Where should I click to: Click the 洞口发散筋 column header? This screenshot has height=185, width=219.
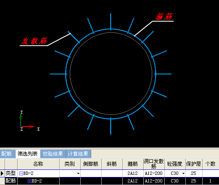point(154,164)
